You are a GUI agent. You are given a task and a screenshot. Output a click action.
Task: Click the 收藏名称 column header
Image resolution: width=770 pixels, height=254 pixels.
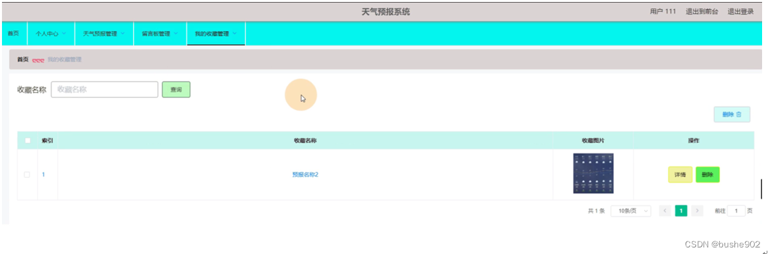[305, 140]
